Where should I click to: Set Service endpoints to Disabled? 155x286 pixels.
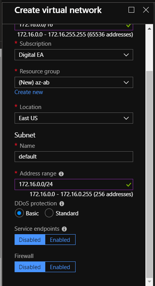pos(30,240)
